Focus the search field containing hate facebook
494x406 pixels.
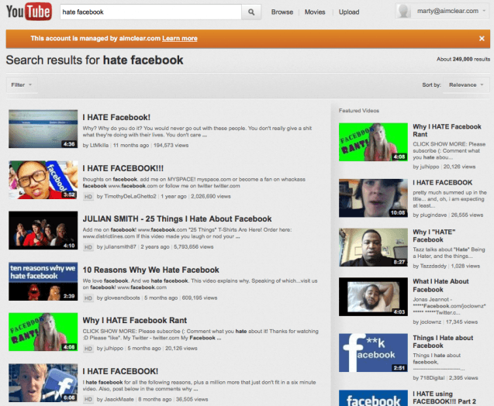pos(150,12)
